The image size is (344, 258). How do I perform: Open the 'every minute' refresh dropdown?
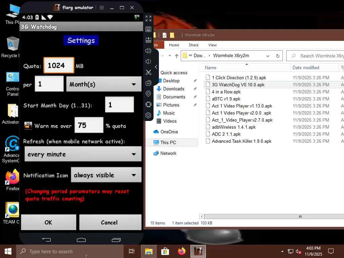point(83,154)
